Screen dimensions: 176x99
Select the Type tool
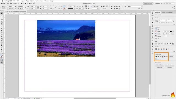pos(2,24)
